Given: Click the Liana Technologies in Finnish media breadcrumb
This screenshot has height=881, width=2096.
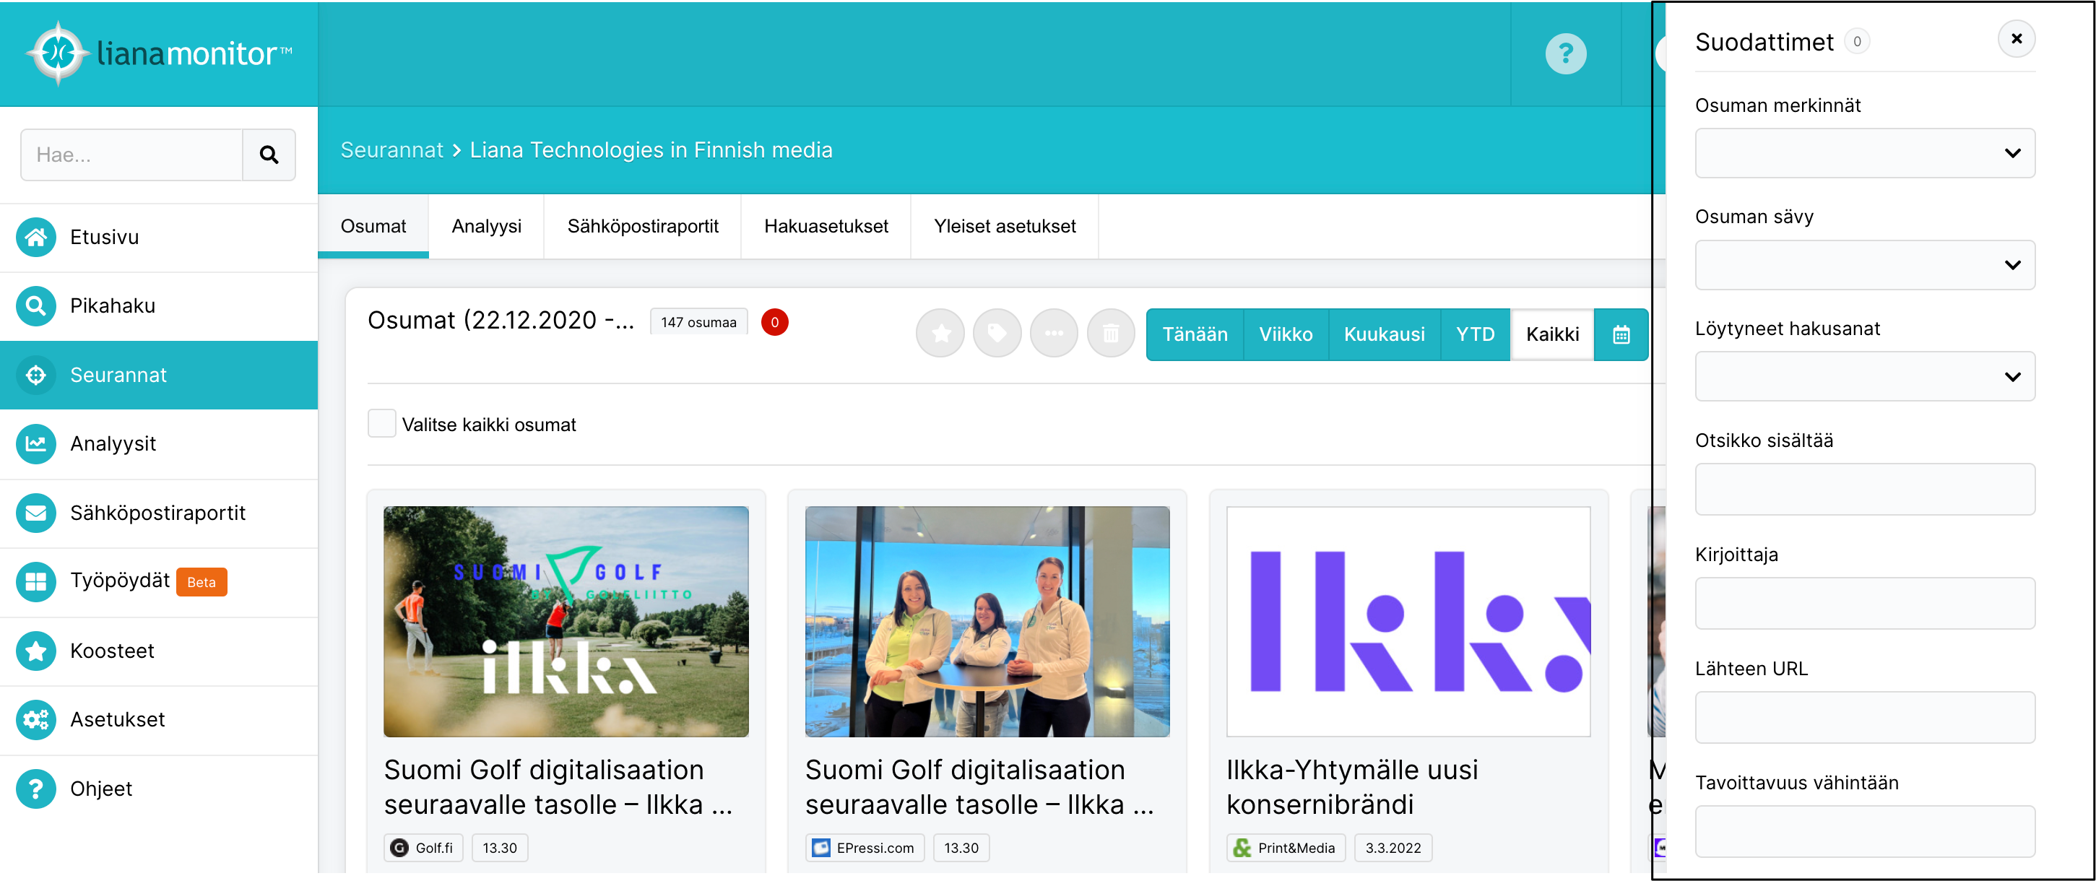Looking at the screenshot, I should click(x=651, y=149).
